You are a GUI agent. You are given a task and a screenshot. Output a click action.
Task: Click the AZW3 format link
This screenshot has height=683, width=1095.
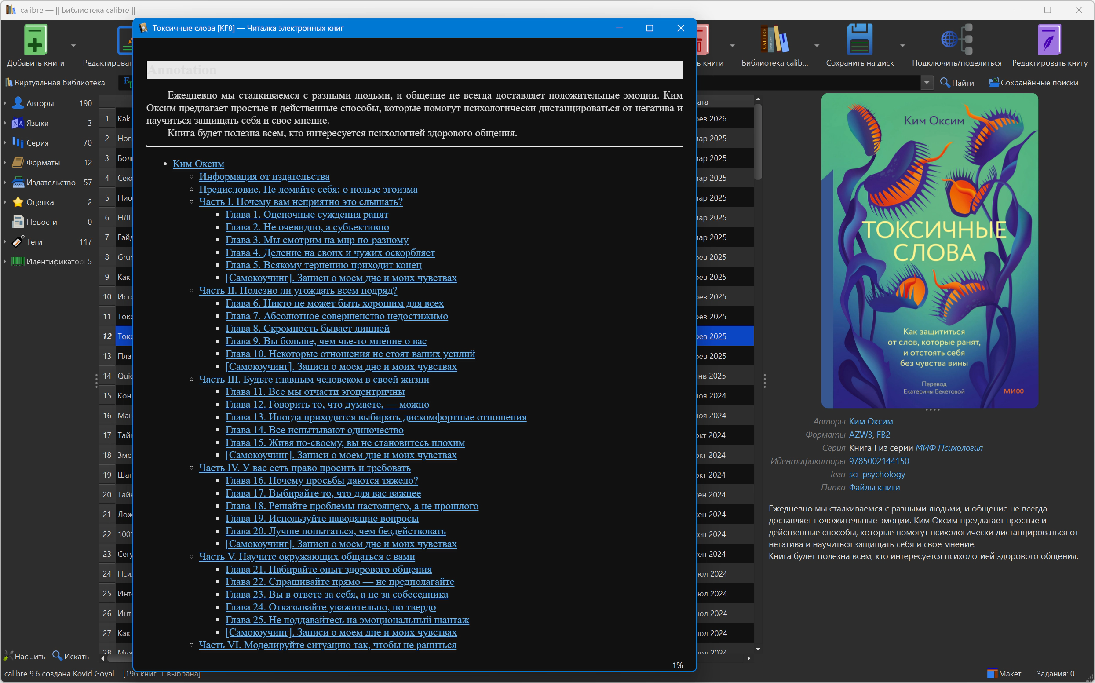(860, 435)
